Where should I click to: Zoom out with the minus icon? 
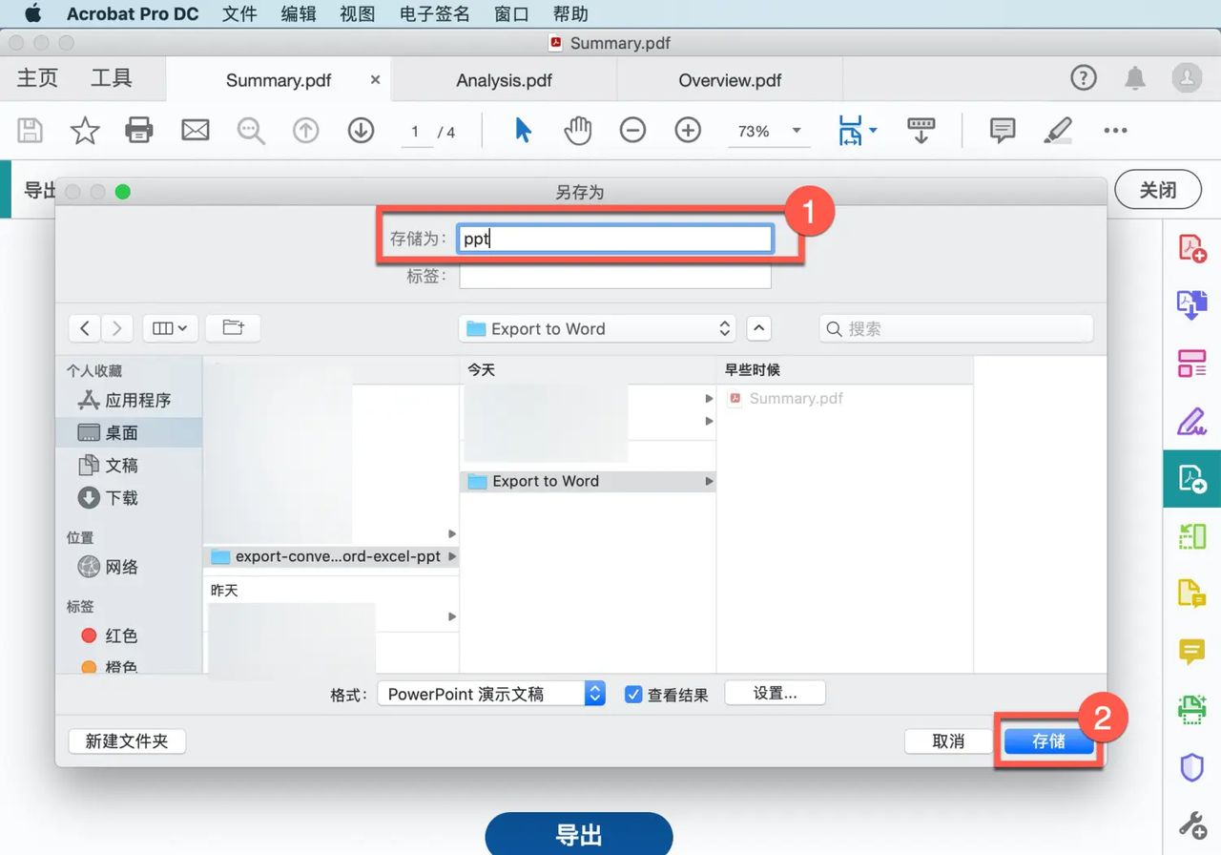pos(632,131)
